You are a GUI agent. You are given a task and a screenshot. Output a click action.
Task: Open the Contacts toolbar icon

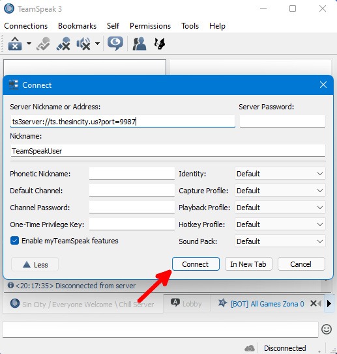139,44
